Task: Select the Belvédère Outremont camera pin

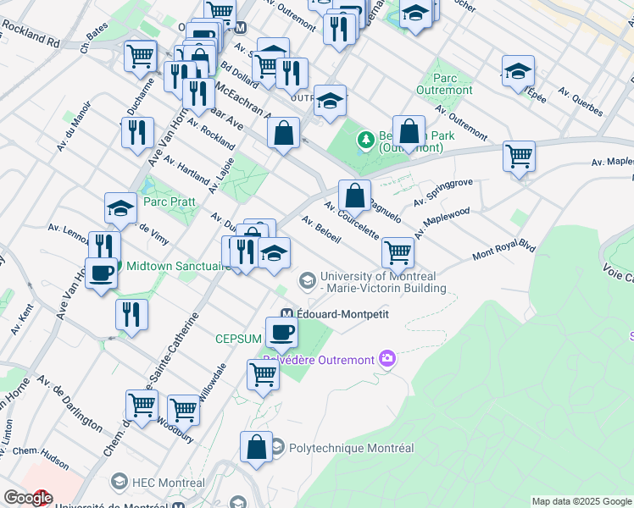Action: click(x=387, y=359)
